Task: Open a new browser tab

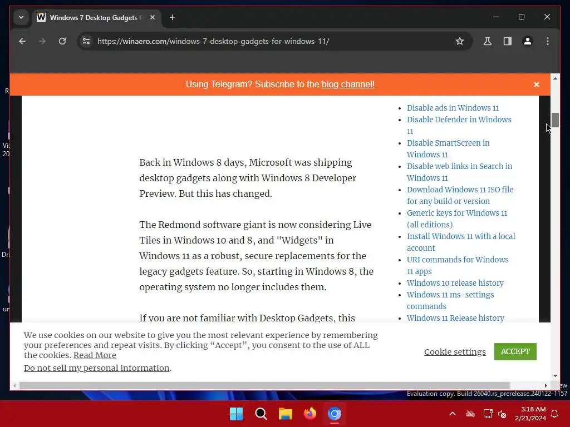Action: 173,17
